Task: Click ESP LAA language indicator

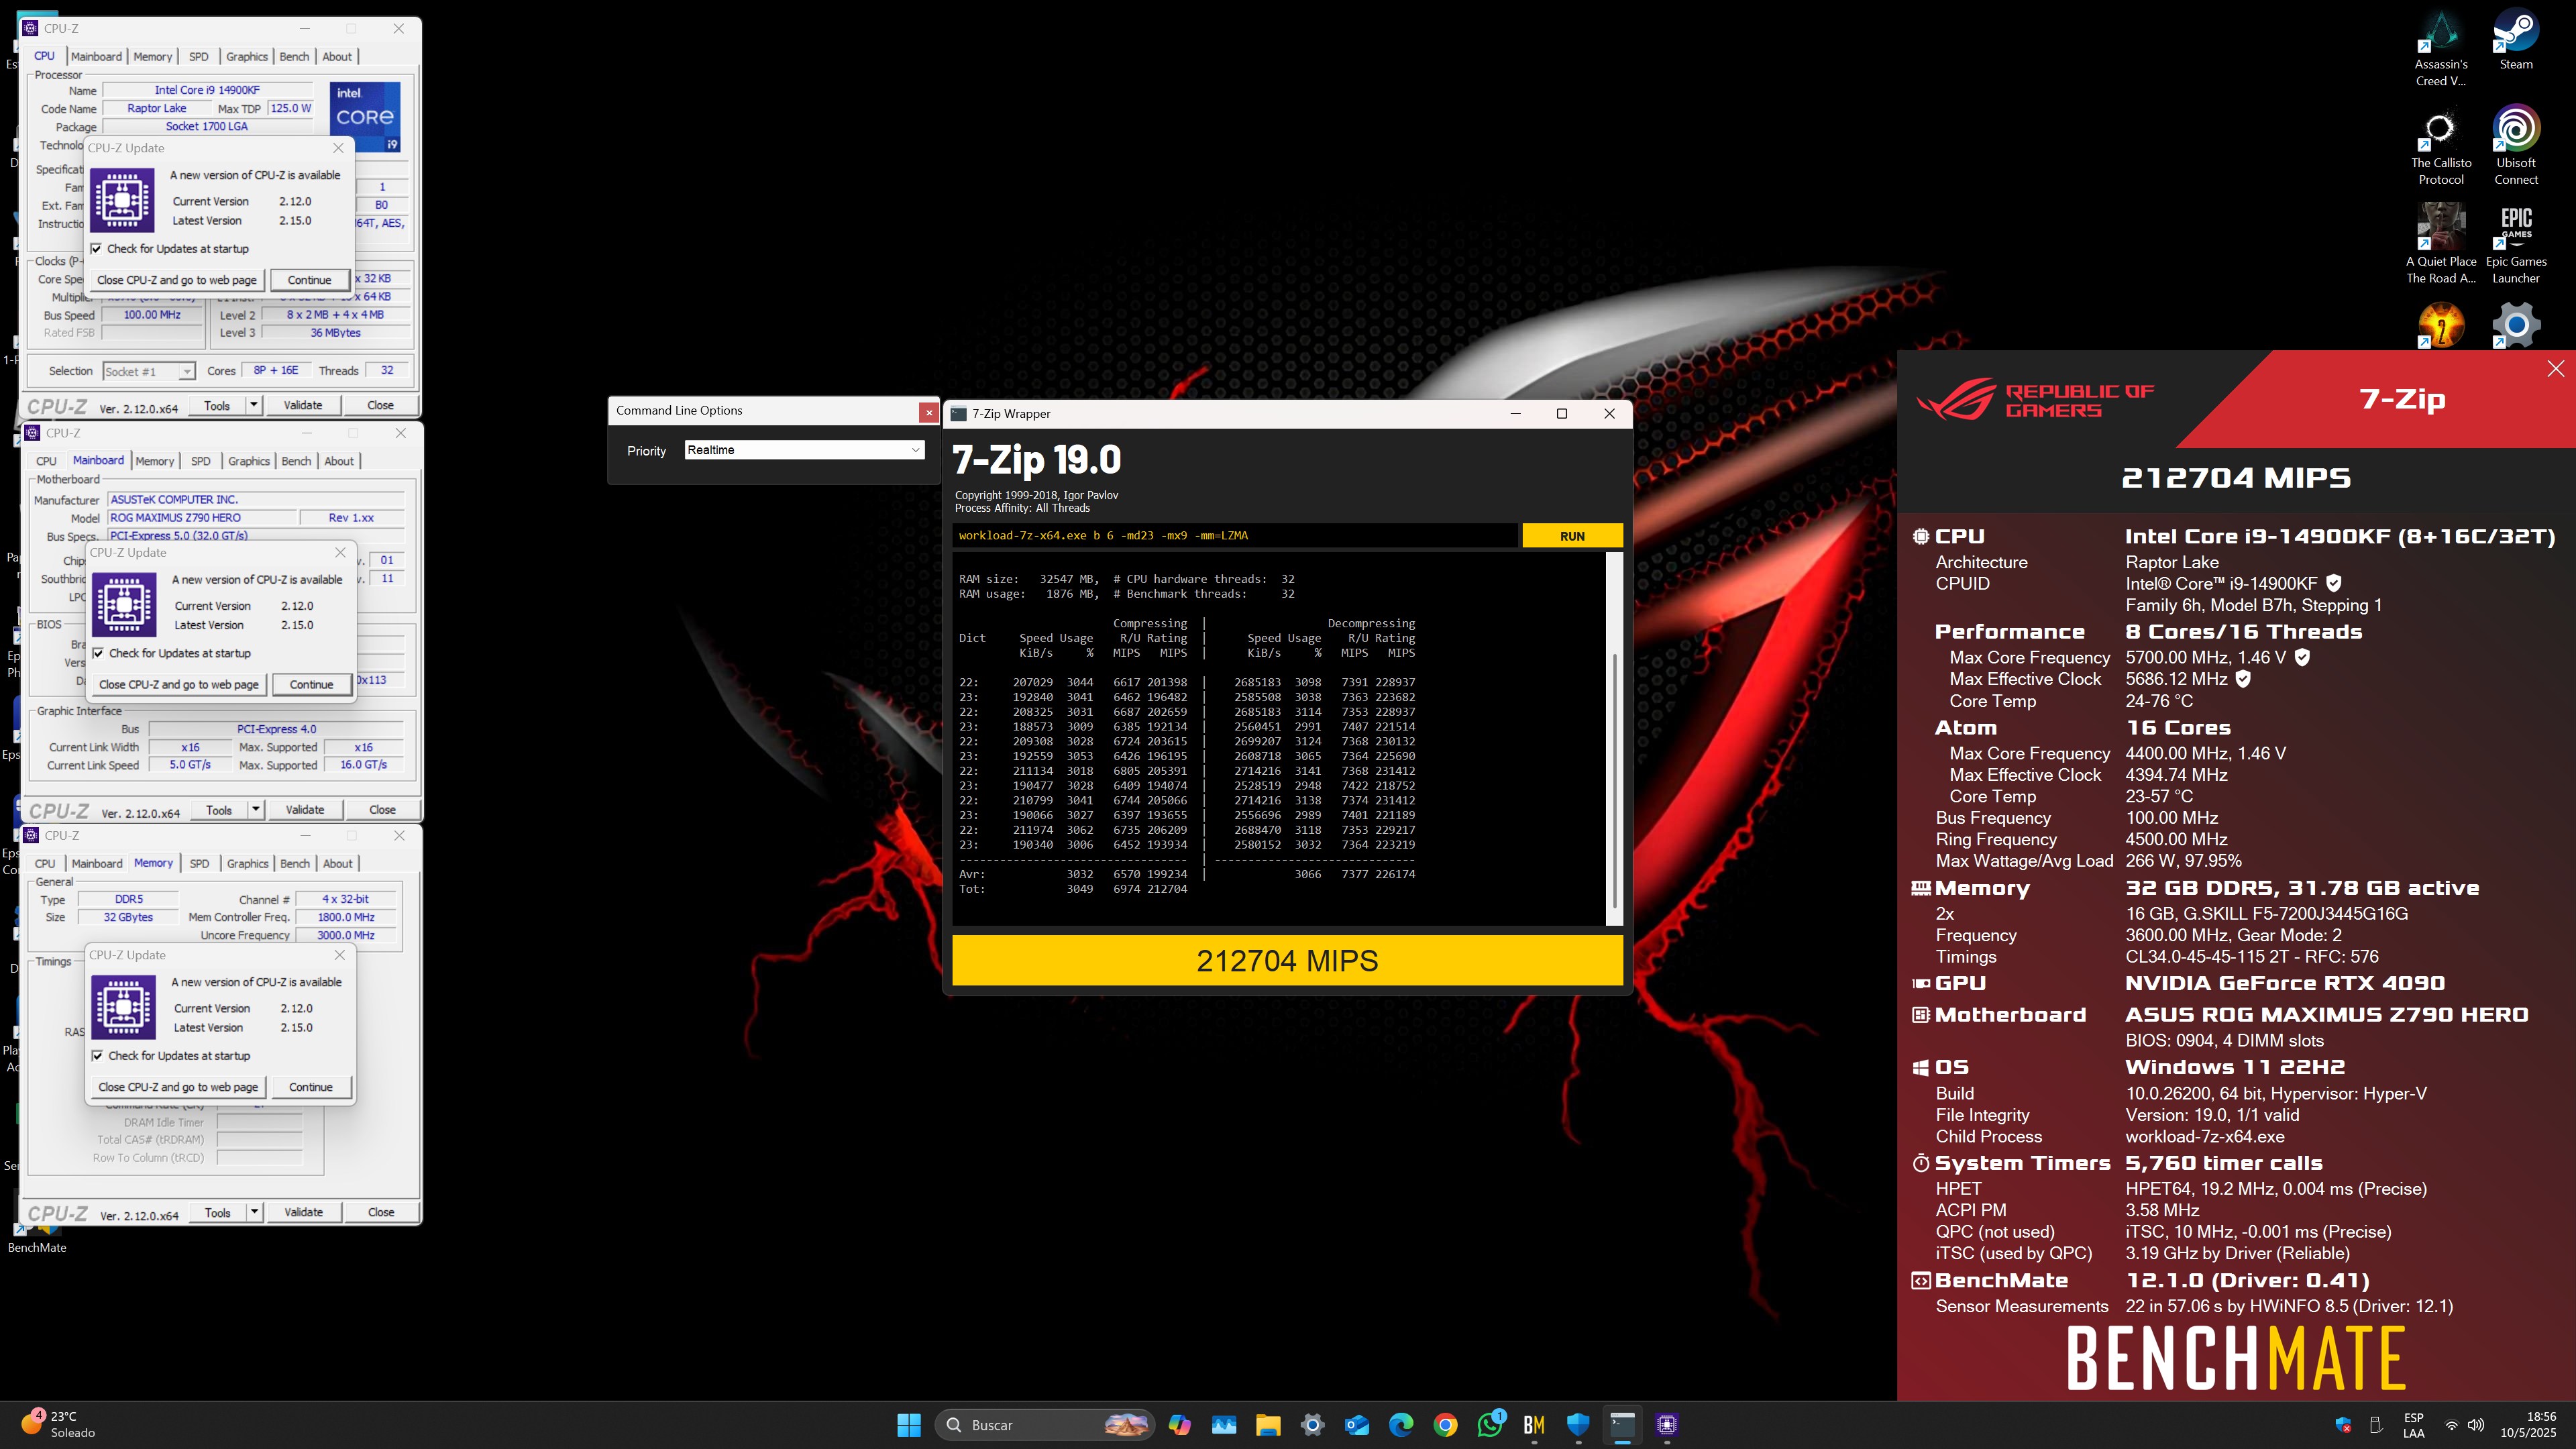Action: pyautogui.click(x=2413, y=1425)
